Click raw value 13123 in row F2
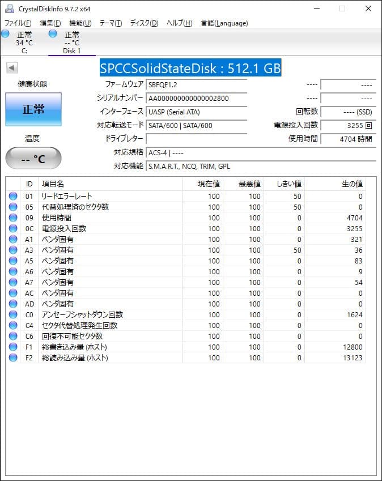The height and width of the screenshot is (481, 382). point(353,357)
